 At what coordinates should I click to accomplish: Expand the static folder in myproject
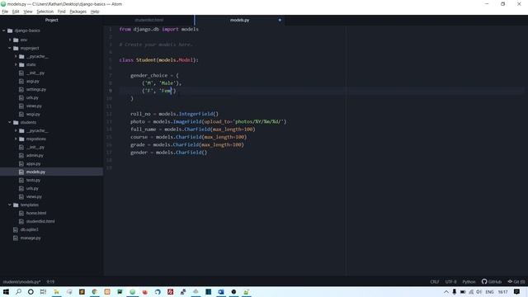(x=16, y=64)
